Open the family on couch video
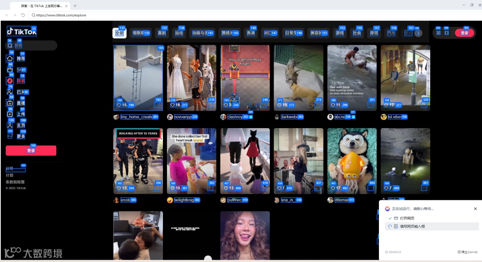This screenshot has width=482, height=262. [138, 236]
